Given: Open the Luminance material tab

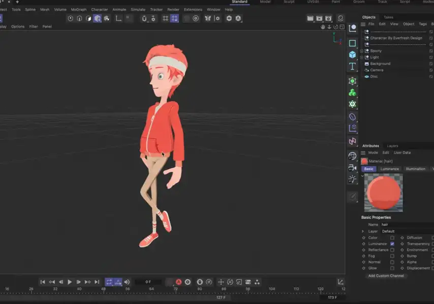Looking at the screenshot, I should point(389,169).
